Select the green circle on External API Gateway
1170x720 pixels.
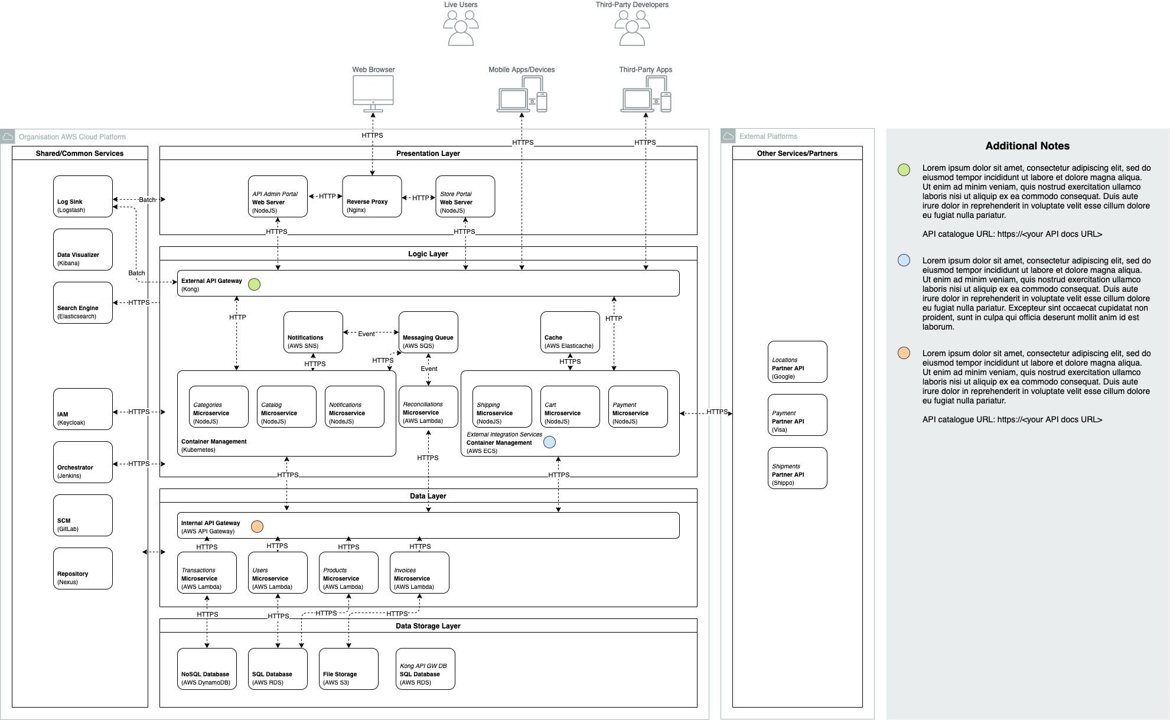(254, 284)
